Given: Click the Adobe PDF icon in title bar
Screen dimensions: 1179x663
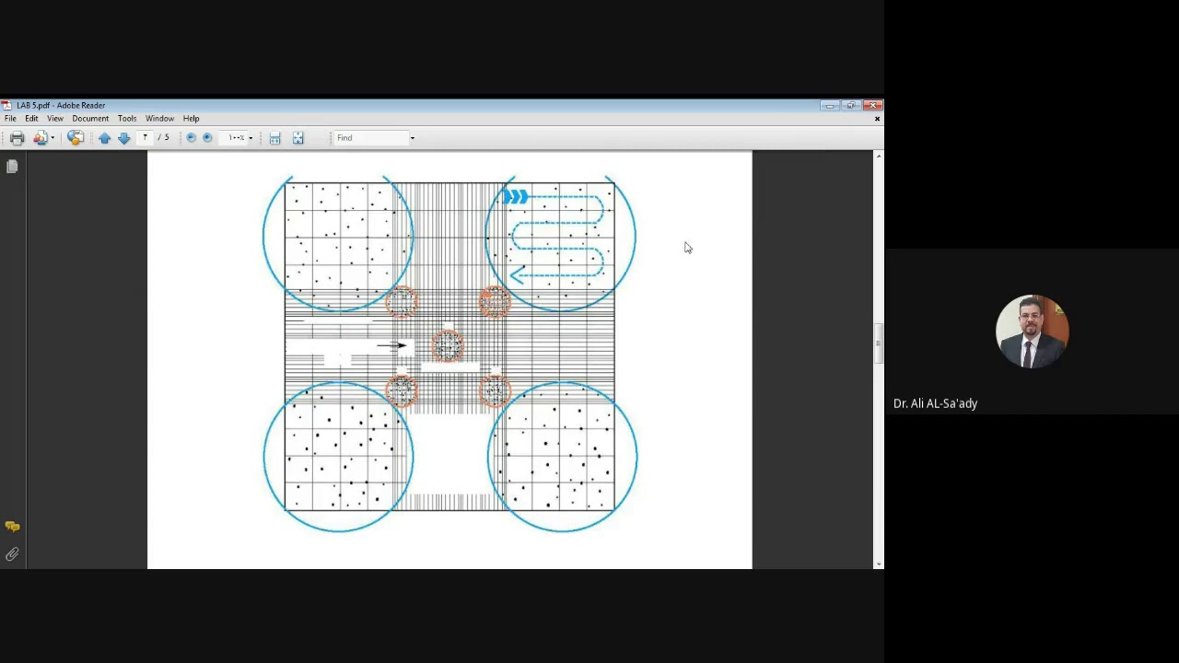Looking at the screenshot, I should tap(6, 105).
